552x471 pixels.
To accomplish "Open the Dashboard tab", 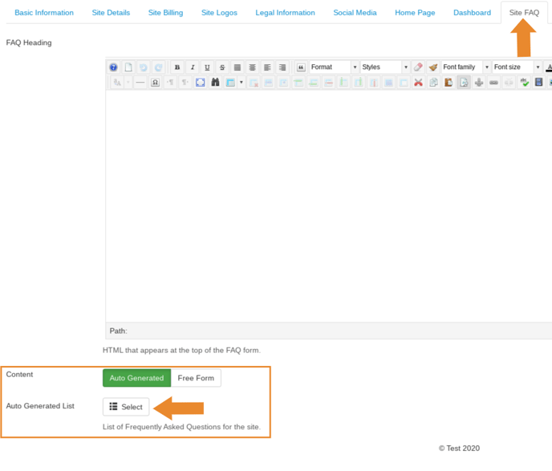I will click(472, 13).
